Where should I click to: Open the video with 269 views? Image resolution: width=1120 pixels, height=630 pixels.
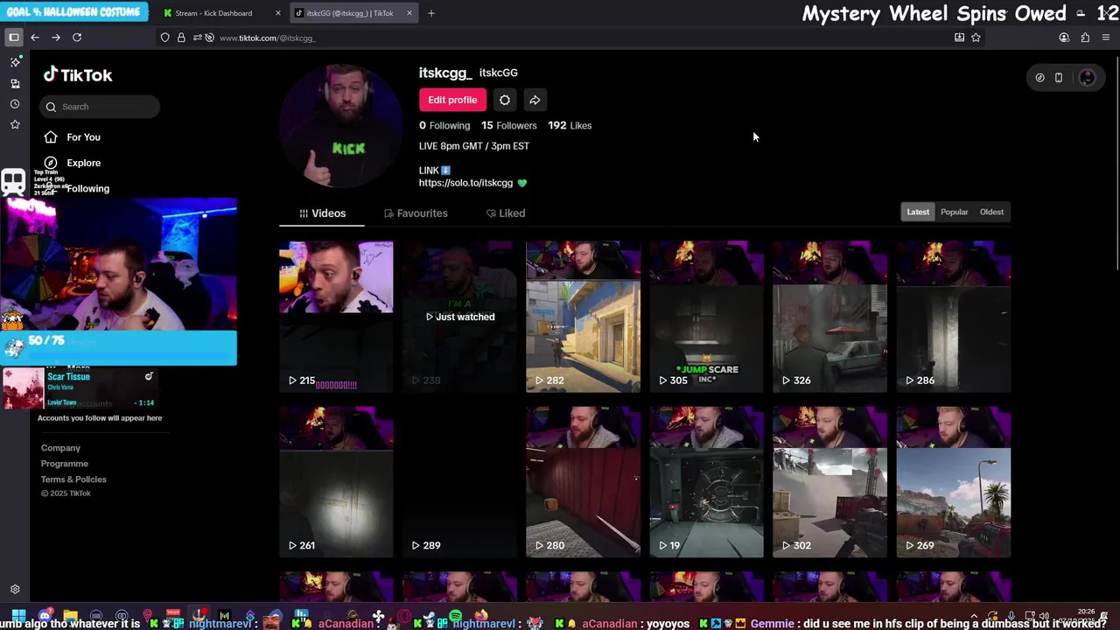click(x=954, y=482)
